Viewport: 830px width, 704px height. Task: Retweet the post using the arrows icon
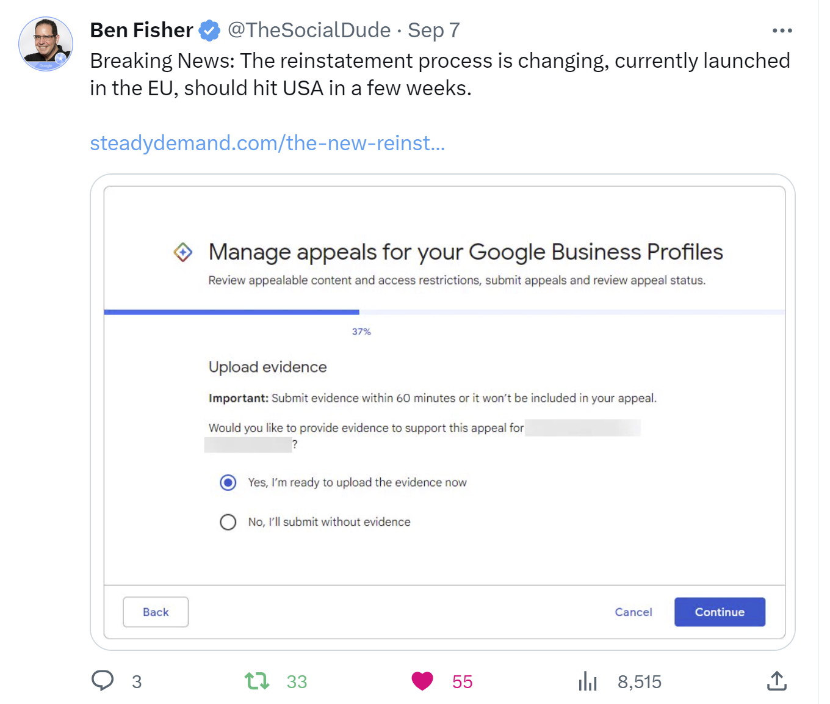coord(257,681)
